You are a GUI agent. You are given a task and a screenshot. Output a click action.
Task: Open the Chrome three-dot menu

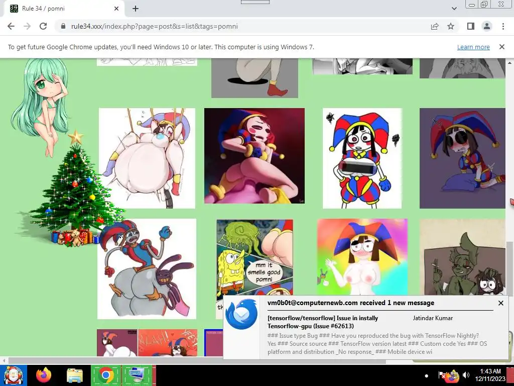point(503,26)
